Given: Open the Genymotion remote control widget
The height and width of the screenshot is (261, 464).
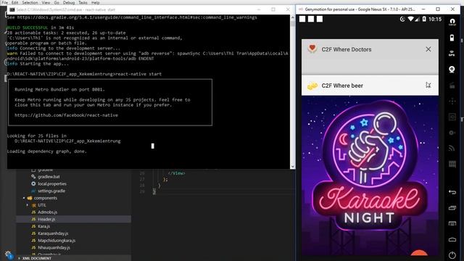Looking at the screenshot, I should click(452, 101).
